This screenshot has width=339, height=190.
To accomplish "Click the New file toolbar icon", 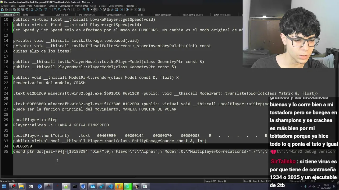I will pyautogui.click(x=2, y=9).
